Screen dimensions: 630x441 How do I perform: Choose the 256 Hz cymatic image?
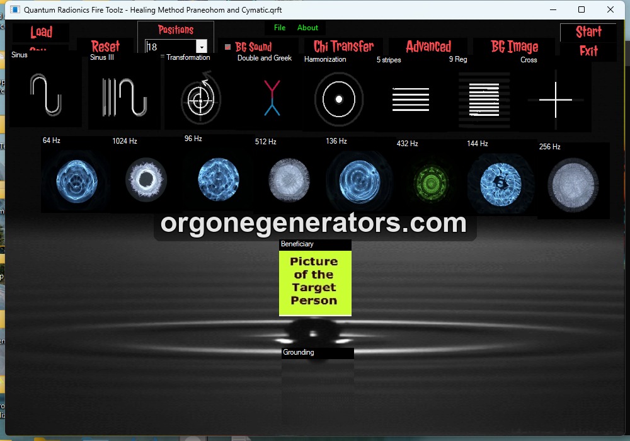click(573, 185)
